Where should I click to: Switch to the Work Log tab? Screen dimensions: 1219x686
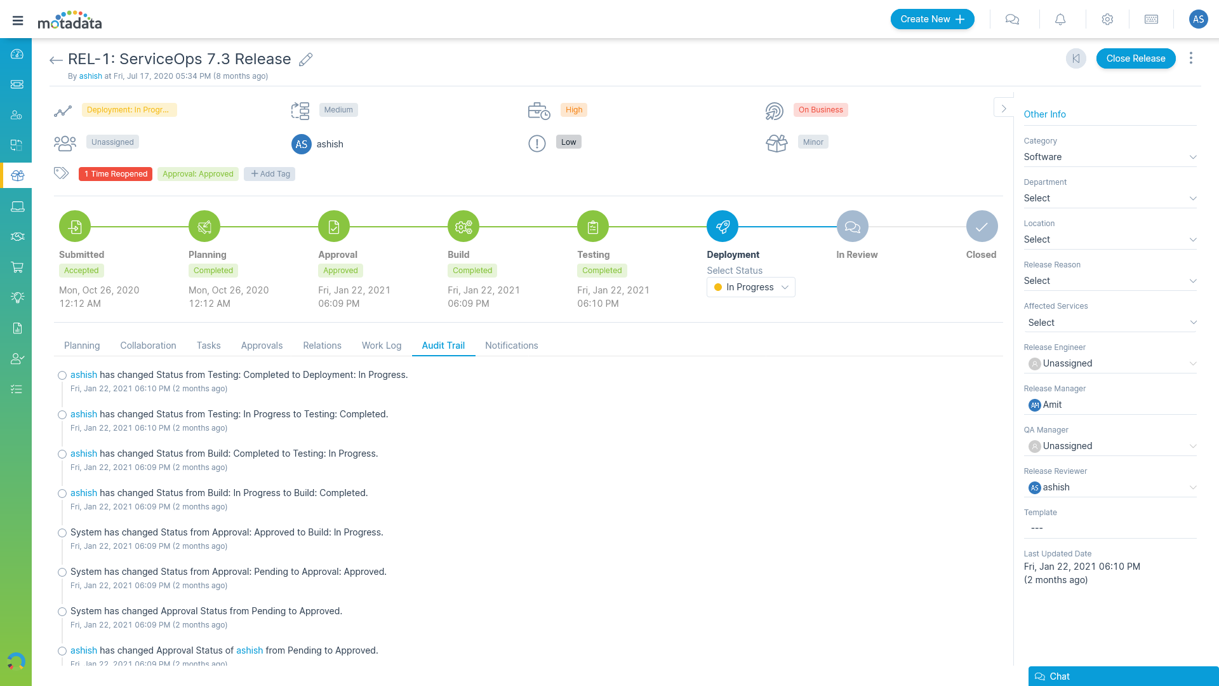pos(382,346)
